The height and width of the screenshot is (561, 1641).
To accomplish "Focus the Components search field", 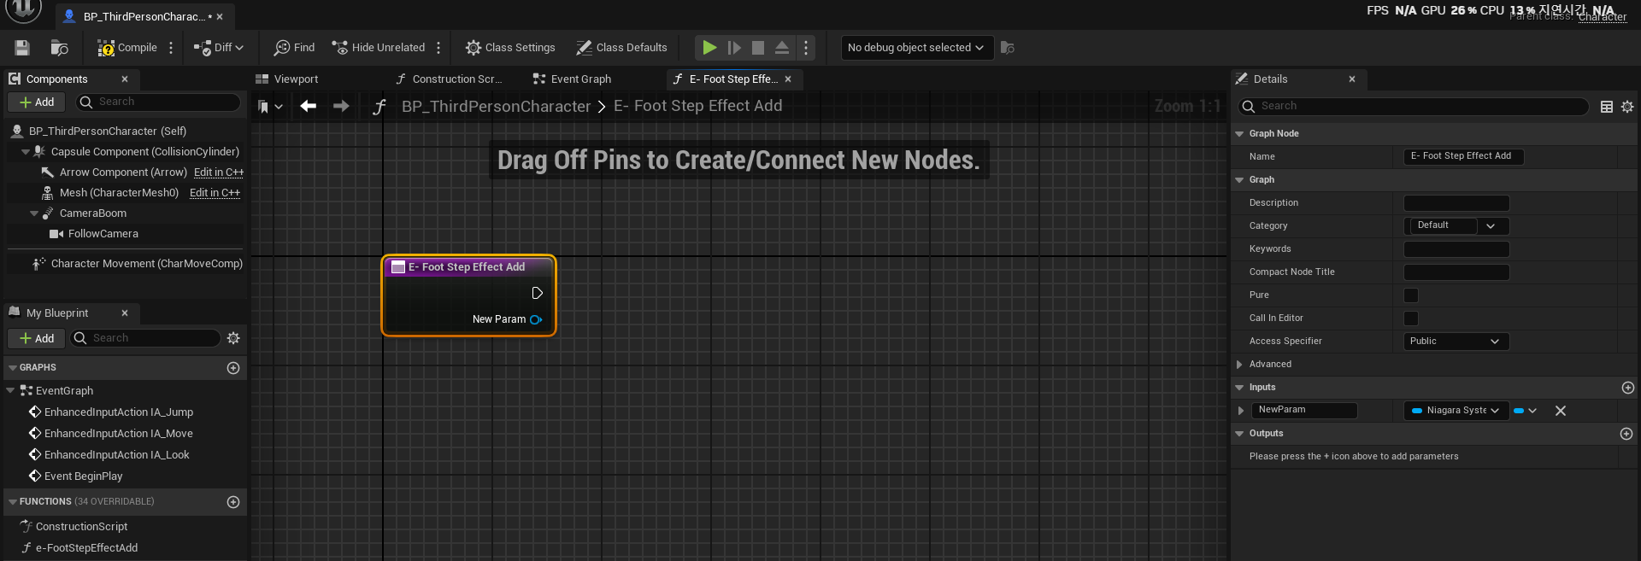I will 159,102.
